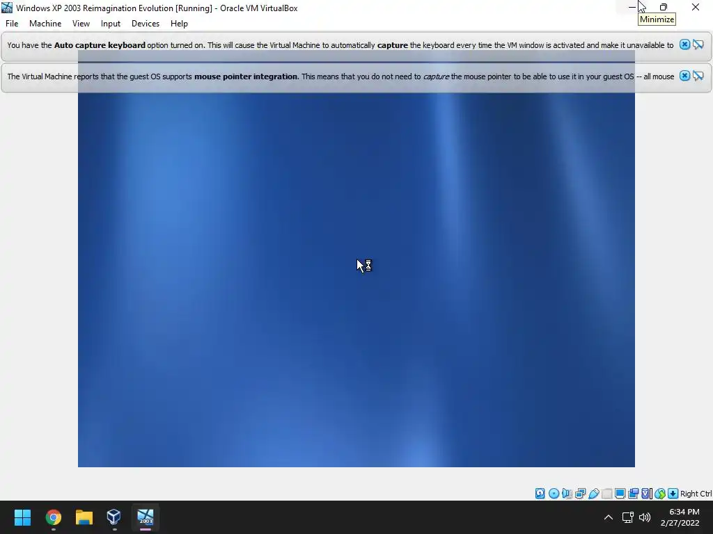
Task: Open the Input menu
Action: click(111, 24)
